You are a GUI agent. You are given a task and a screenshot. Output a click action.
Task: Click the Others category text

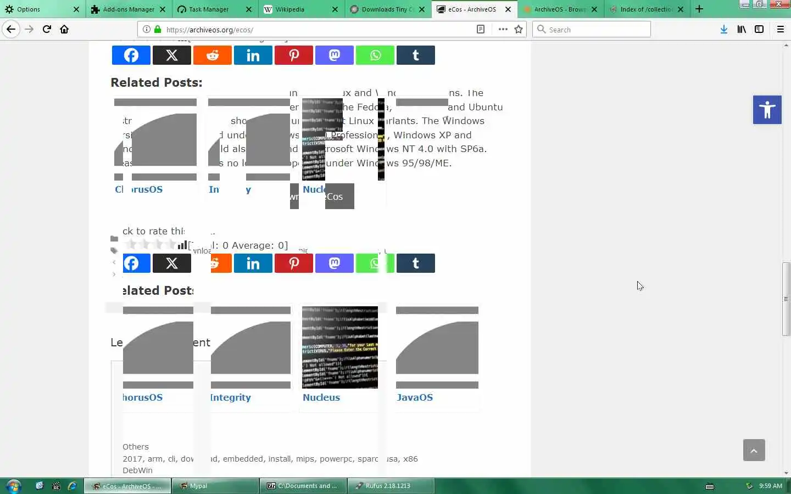136,447
